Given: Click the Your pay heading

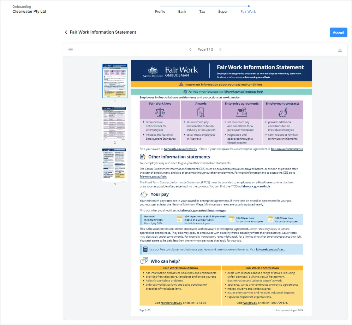Looking at the screenshot, I should (x=159, y=194).
